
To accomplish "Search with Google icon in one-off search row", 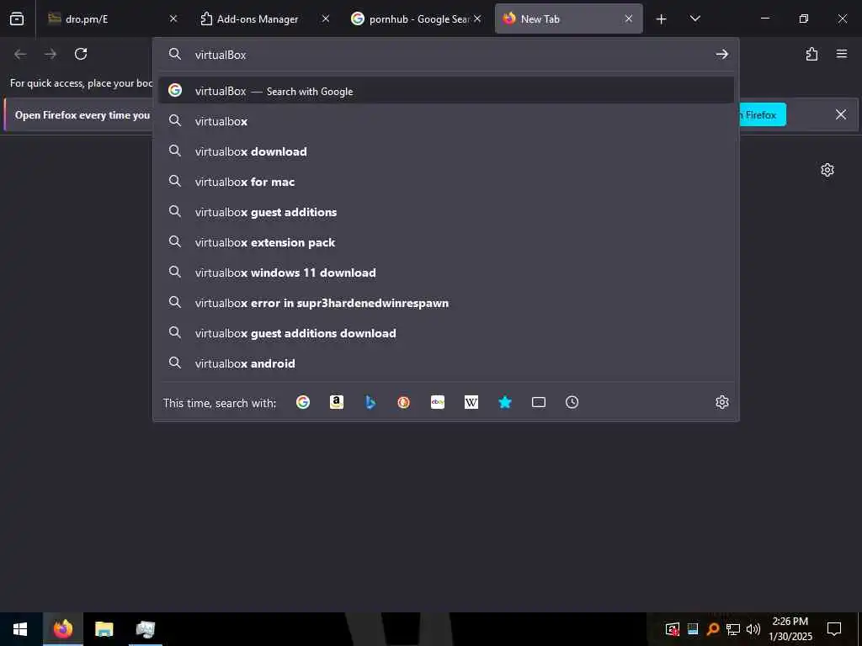I will click(x=303, y=402).
